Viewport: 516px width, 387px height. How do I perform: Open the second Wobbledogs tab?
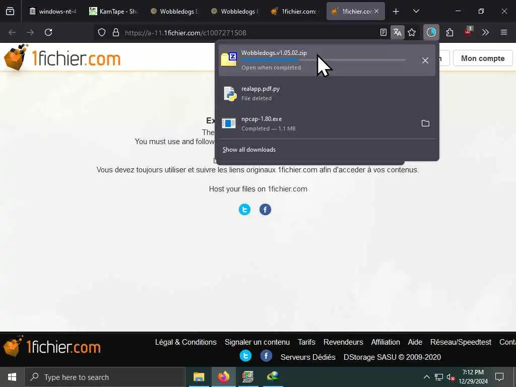[235, 11]
